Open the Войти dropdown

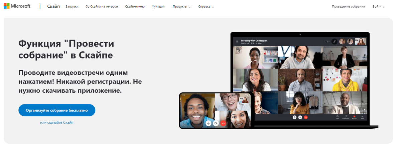[379, 7]
